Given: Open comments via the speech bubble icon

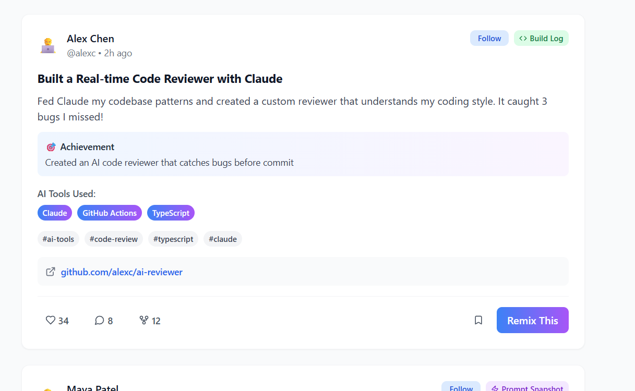Looking at the screenshot, I should pos(99,320).
